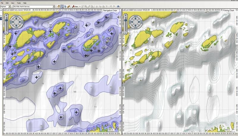Screen dimensions: 238x136
Task: Select the Measure ruler tool
Action: 69,6
